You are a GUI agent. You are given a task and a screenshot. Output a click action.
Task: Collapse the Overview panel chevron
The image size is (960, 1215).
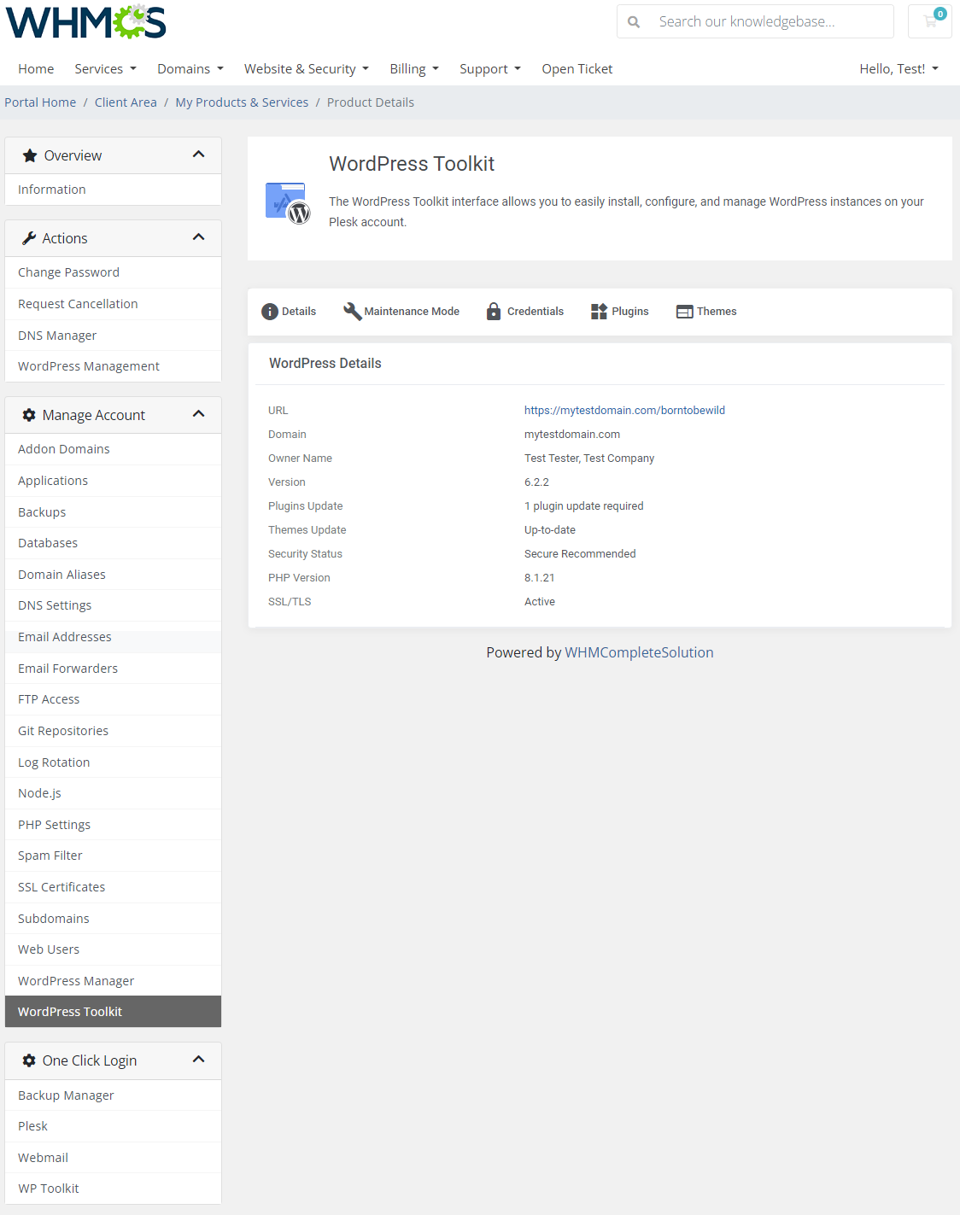[x=199, y=155]
